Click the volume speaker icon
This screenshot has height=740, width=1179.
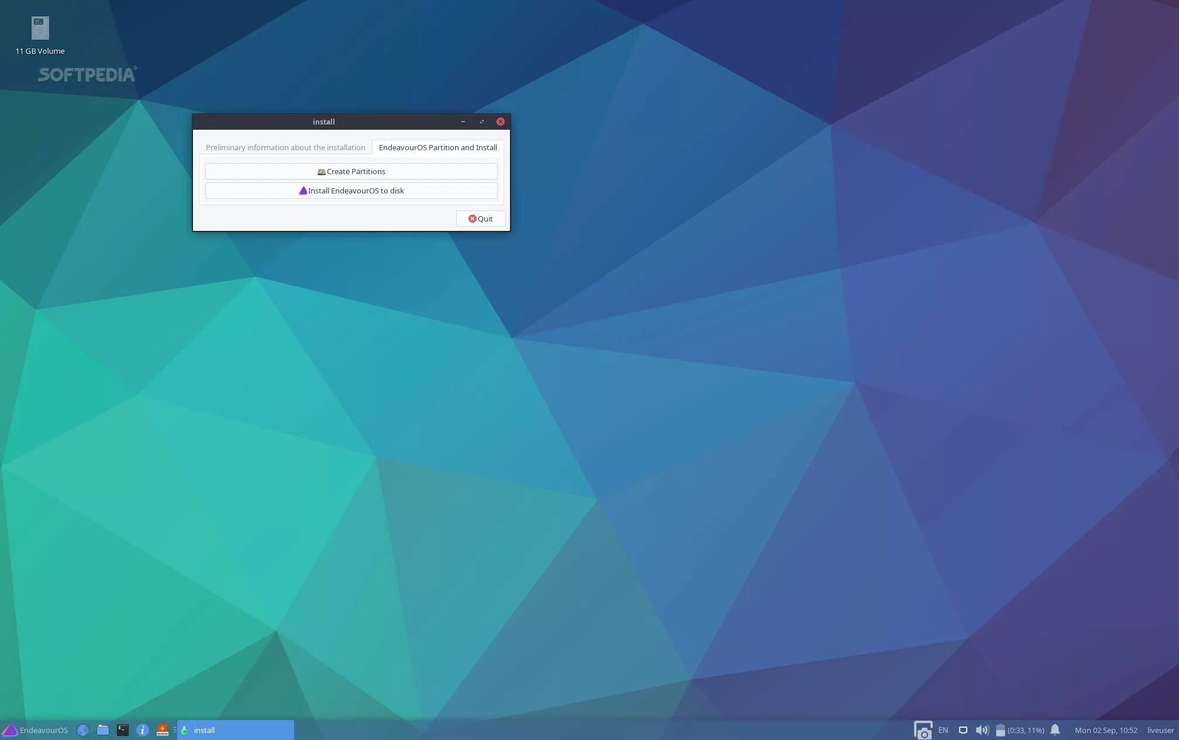(982, 730)
